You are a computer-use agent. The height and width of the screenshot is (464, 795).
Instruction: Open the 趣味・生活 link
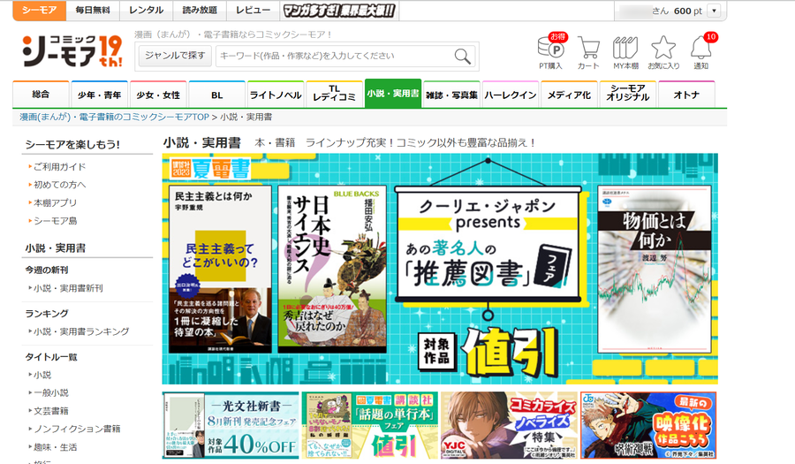coord(56,447)
